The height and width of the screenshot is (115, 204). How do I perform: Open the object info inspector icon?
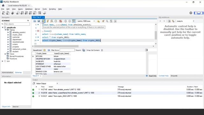[x=13, y=13]
